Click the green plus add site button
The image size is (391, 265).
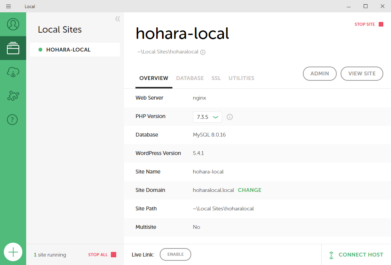pos(13,252)
